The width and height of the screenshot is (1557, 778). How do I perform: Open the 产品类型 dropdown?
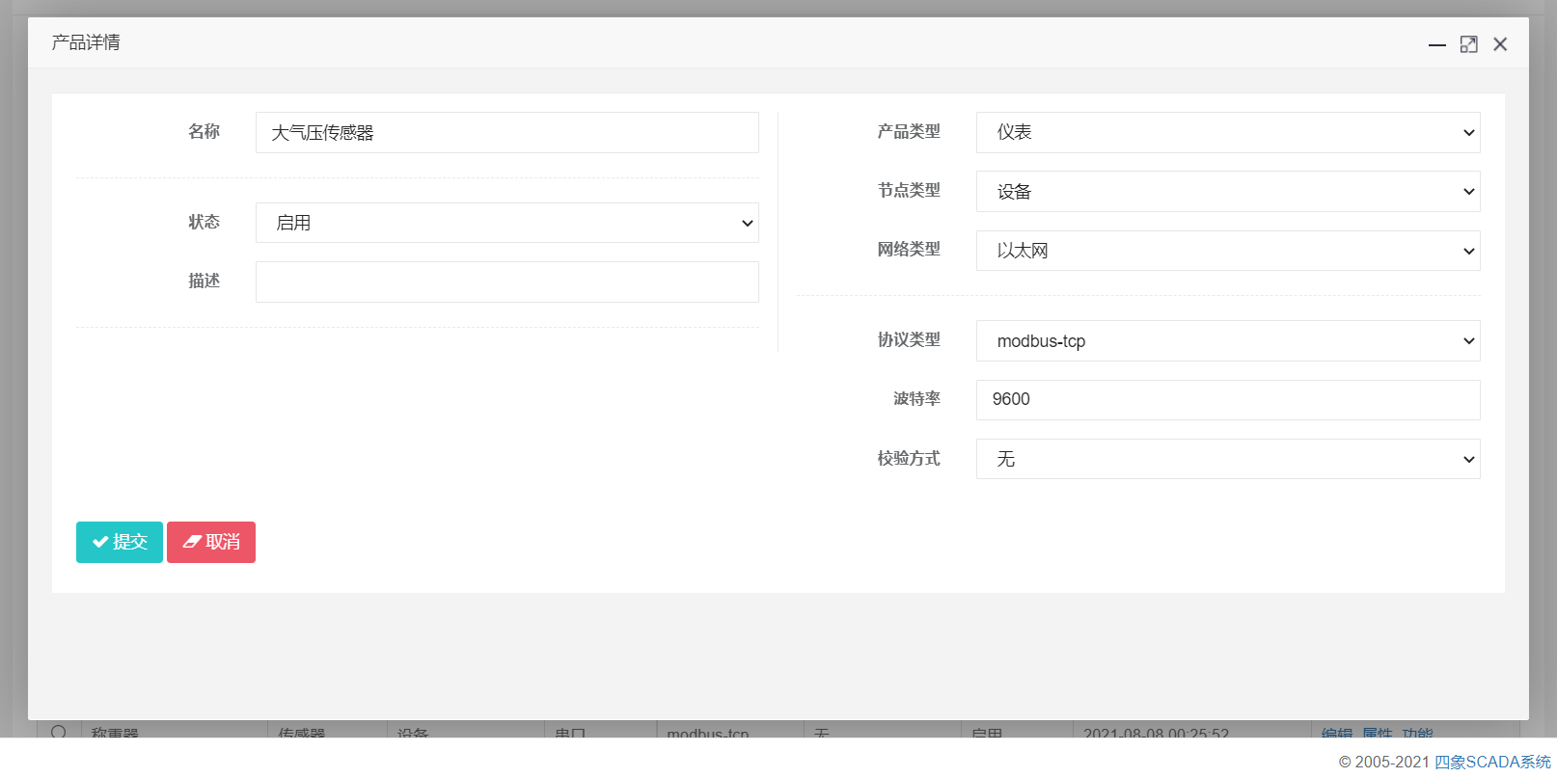pyautogui.click(x=1228, y=133)
